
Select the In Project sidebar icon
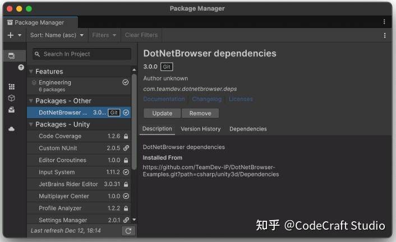pyautogui.click(x=12, y=55)
